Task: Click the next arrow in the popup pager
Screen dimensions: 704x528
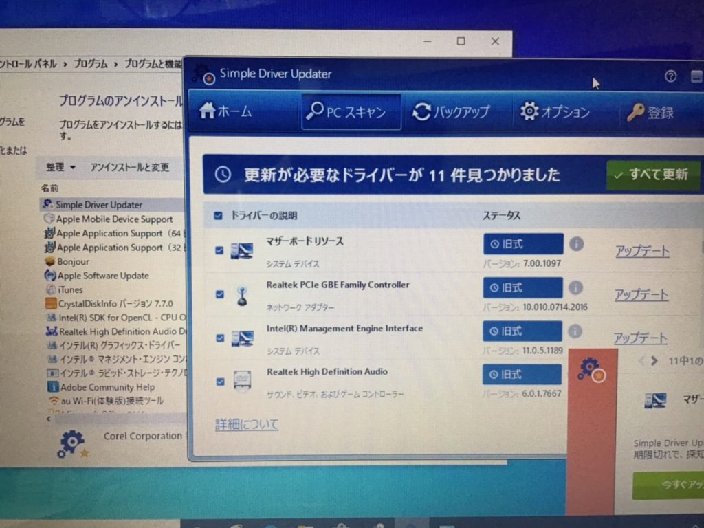Action: pyautogui.click(x=654, y=360)
